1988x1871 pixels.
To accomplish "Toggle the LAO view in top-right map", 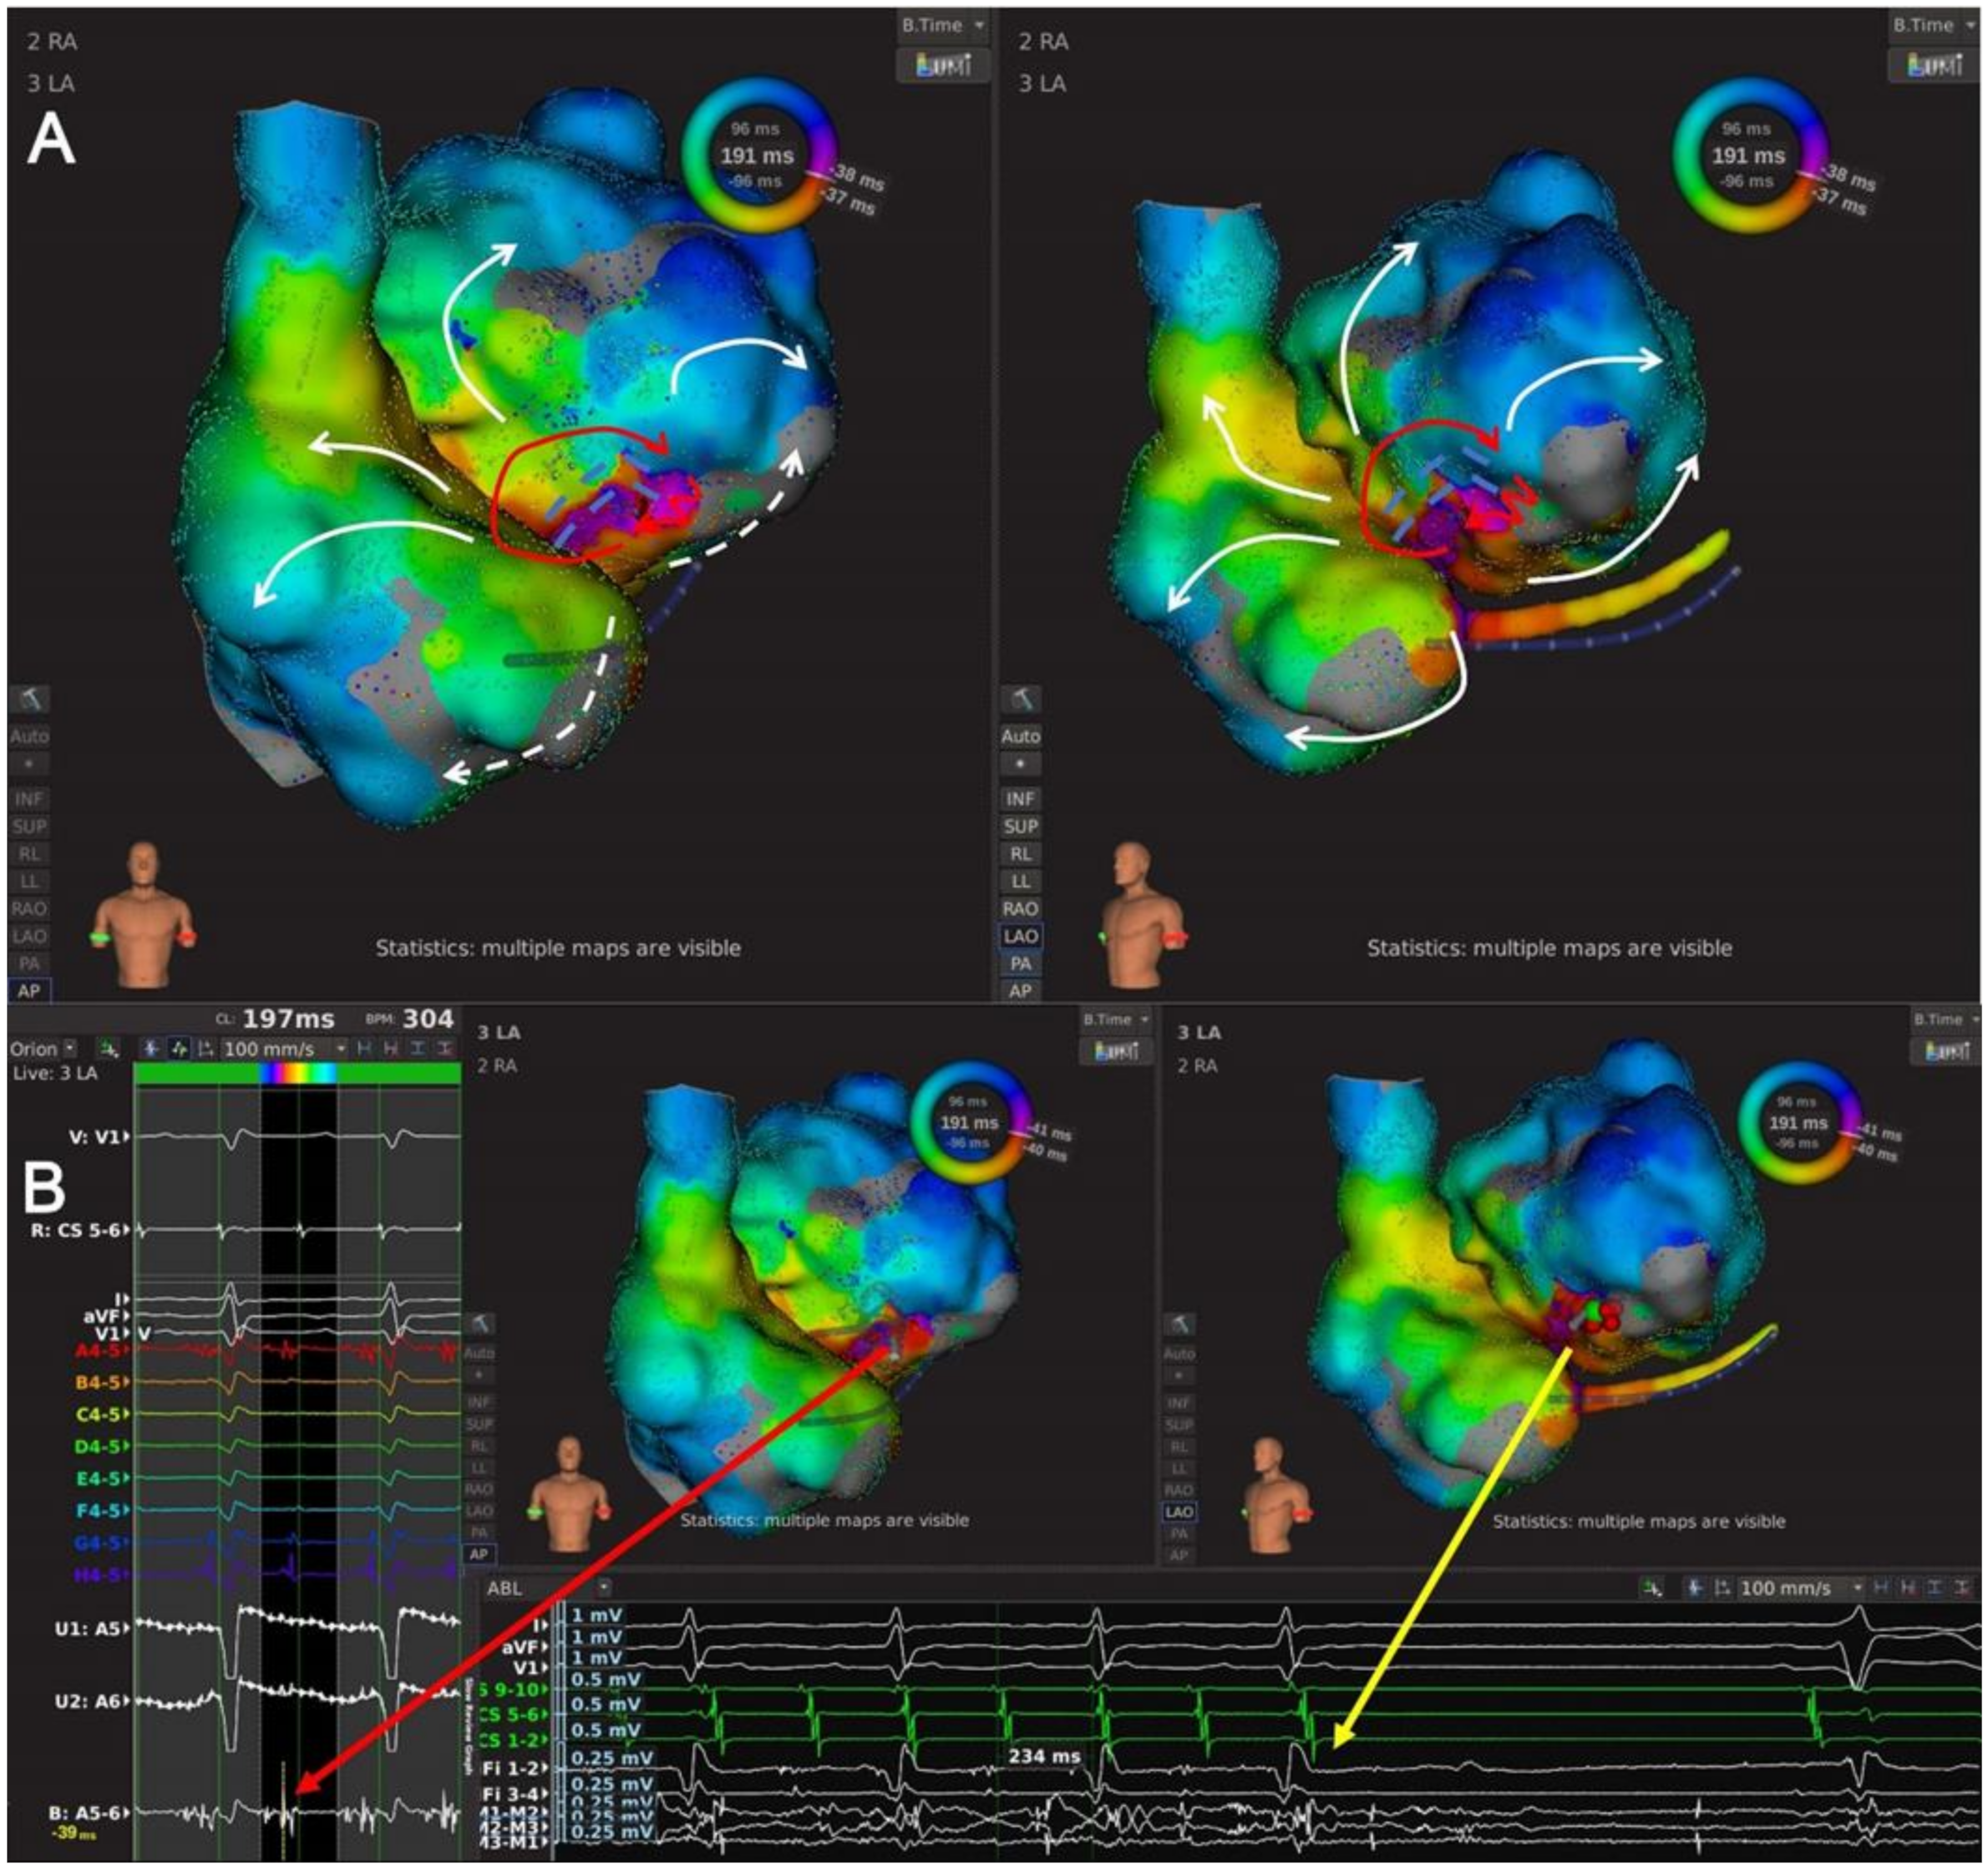I will tap(1020, 935).
